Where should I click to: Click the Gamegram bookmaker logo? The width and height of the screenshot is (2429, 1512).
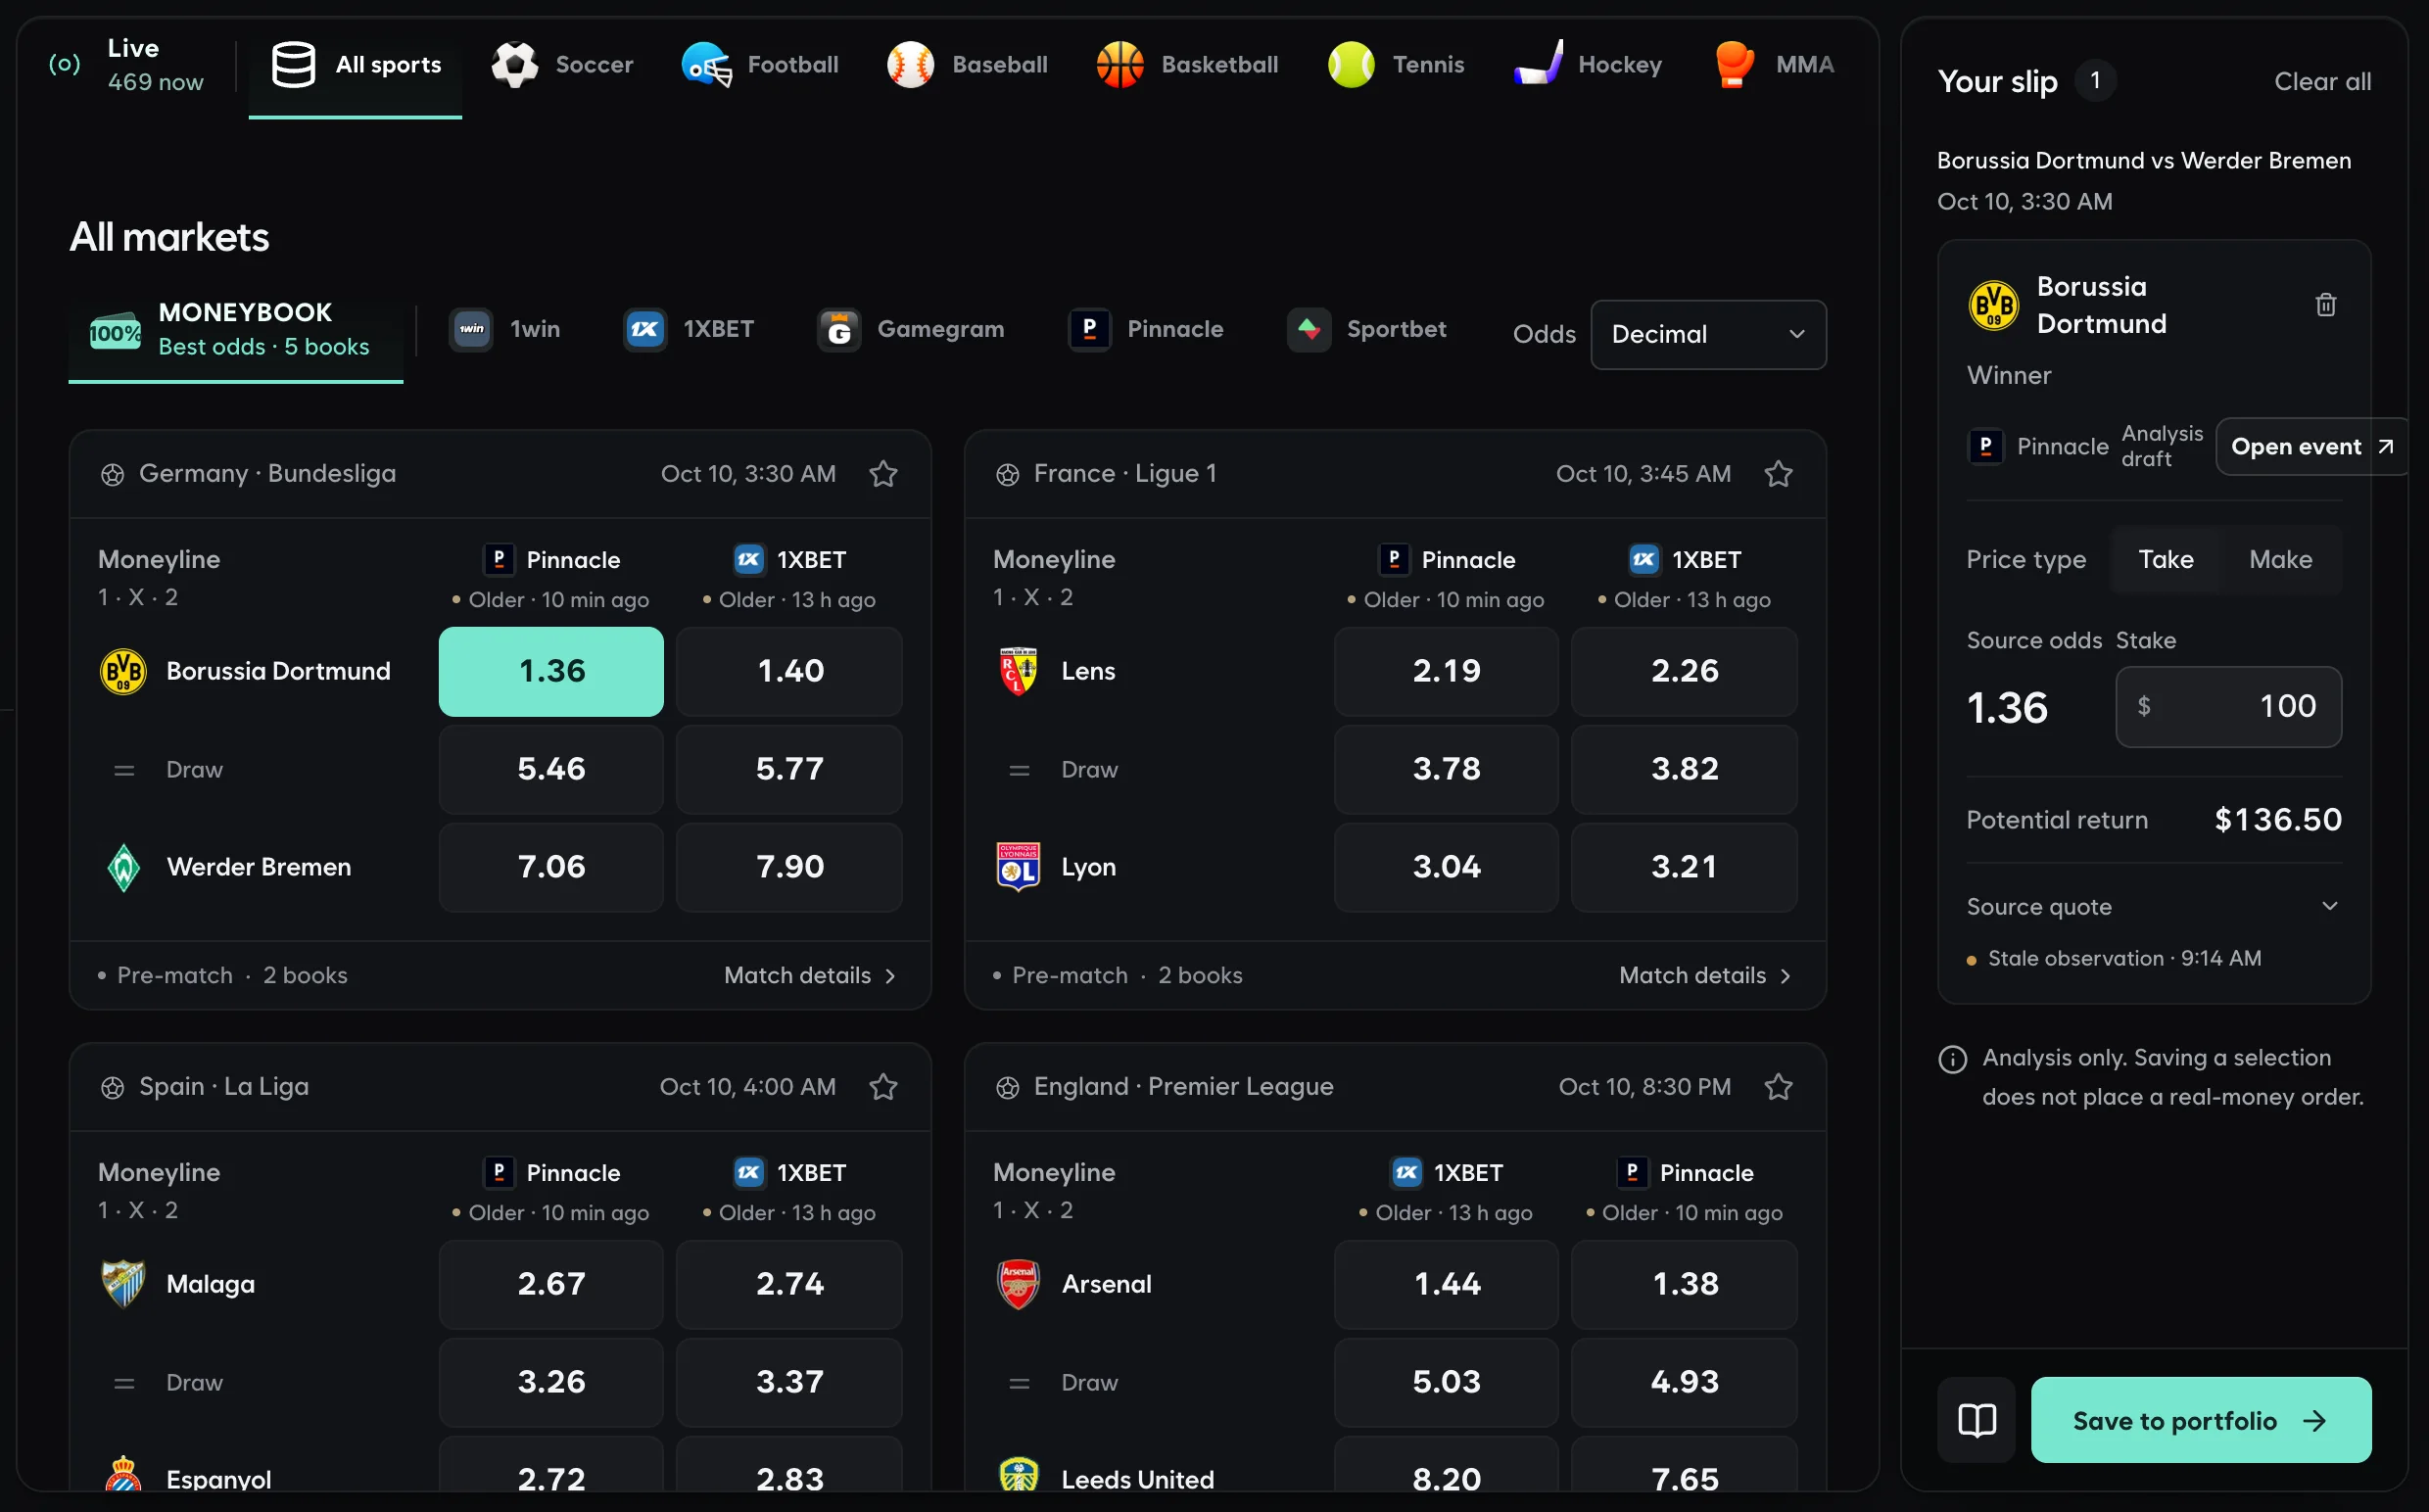pyautogui.click(x=839, y=329)
